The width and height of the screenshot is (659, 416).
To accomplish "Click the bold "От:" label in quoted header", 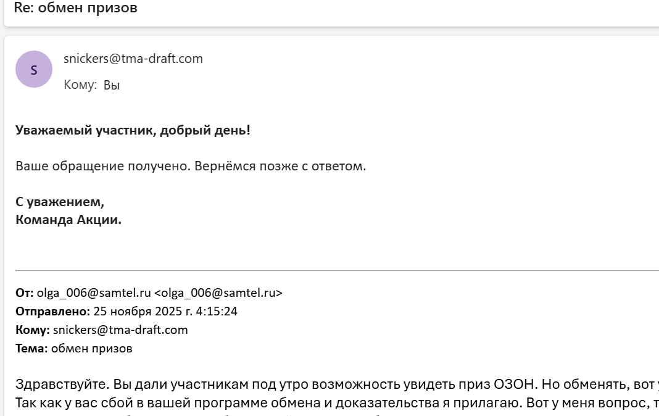I will [25, 293].
